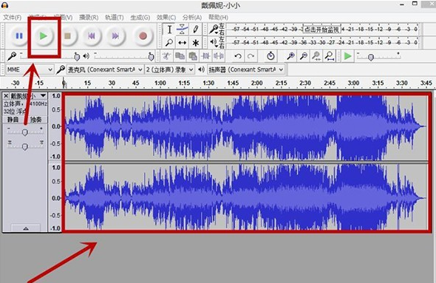This screenshot has height=283, width=436.
Task: Select the Multi-tool asterisk icon
Action: point(196,43)
